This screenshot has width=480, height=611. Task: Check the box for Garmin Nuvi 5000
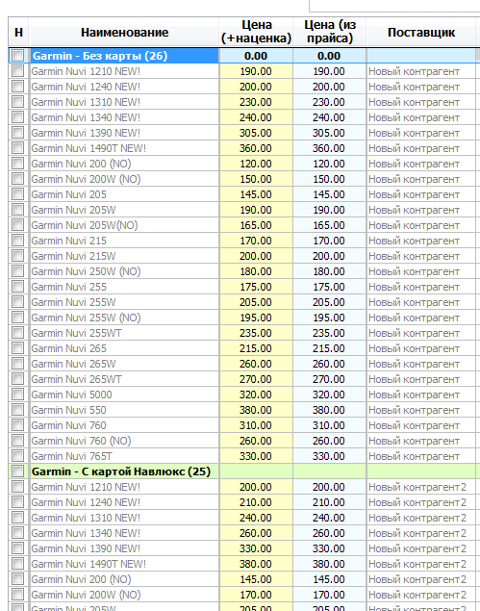[18, 395]
